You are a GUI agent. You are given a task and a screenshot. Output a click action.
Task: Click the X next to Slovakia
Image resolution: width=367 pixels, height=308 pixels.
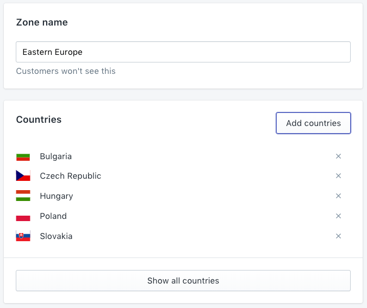(x=338, y=236)
